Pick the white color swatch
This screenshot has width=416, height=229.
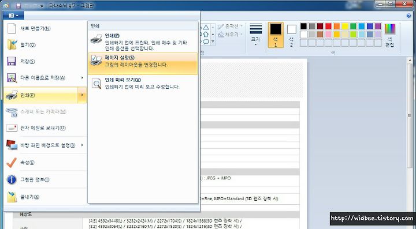pos(303,35)
